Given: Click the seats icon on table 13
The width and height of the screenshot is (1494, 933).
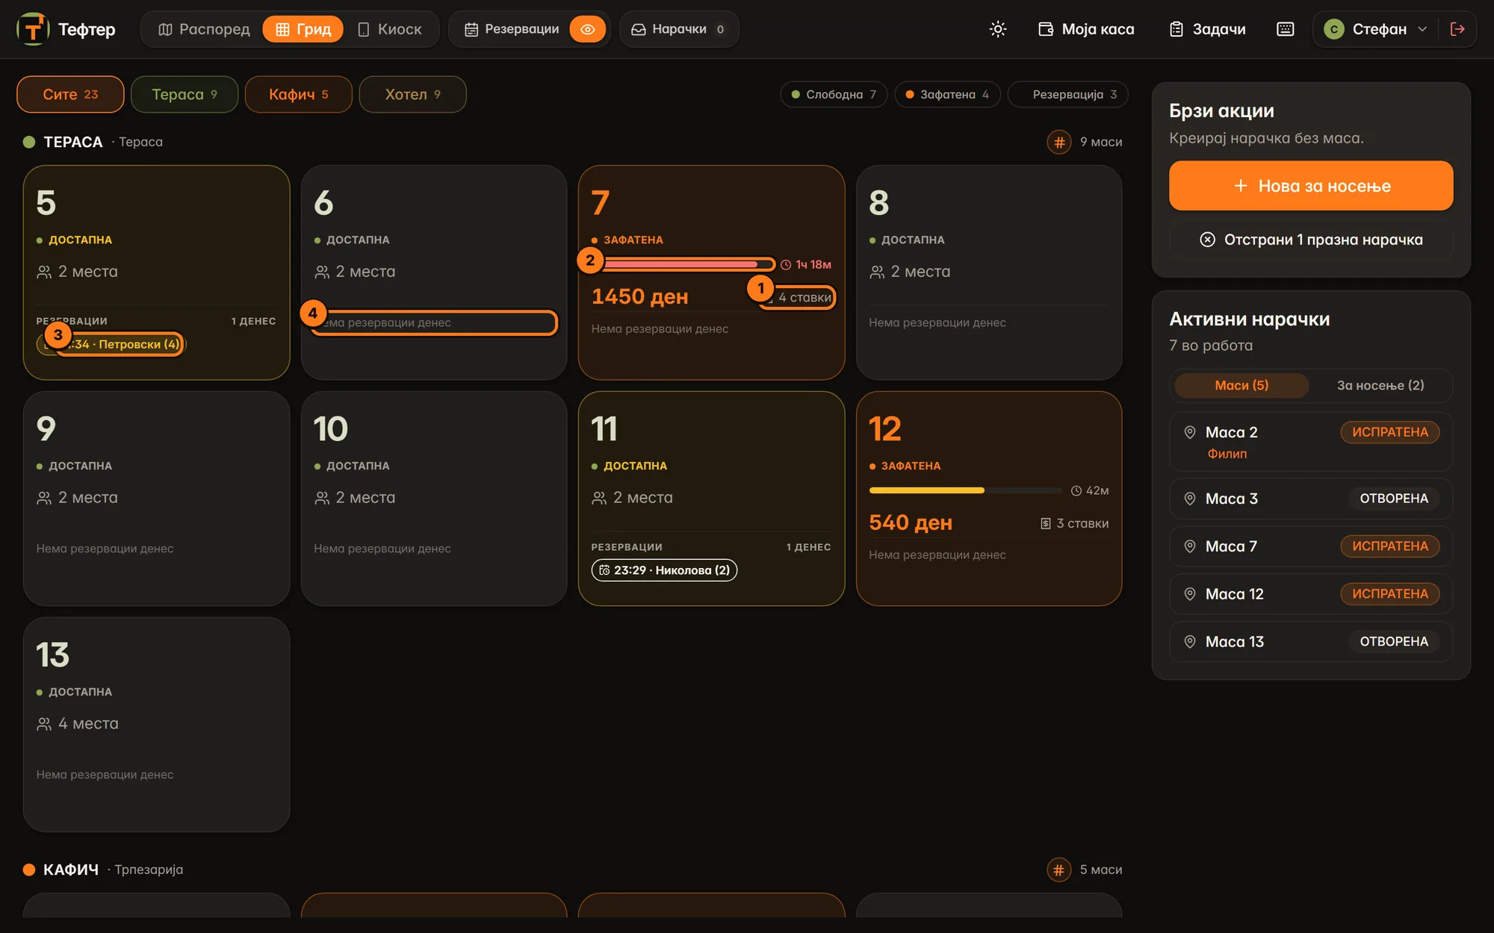Looking at the screenshot, I should pyautogui.click(x=44, y=724).
